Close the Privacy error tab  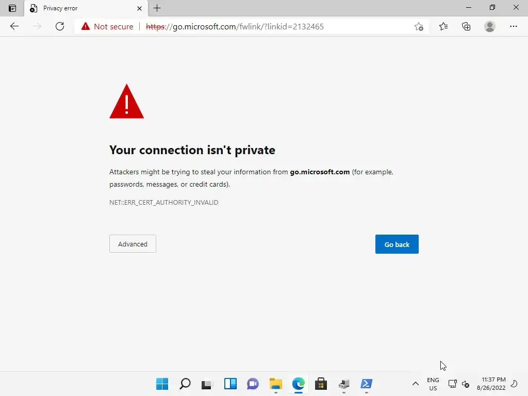coord(139,8)
